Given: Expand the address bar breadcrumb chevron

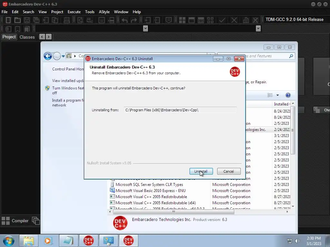Looking at the screenshot, I should 75,56.
